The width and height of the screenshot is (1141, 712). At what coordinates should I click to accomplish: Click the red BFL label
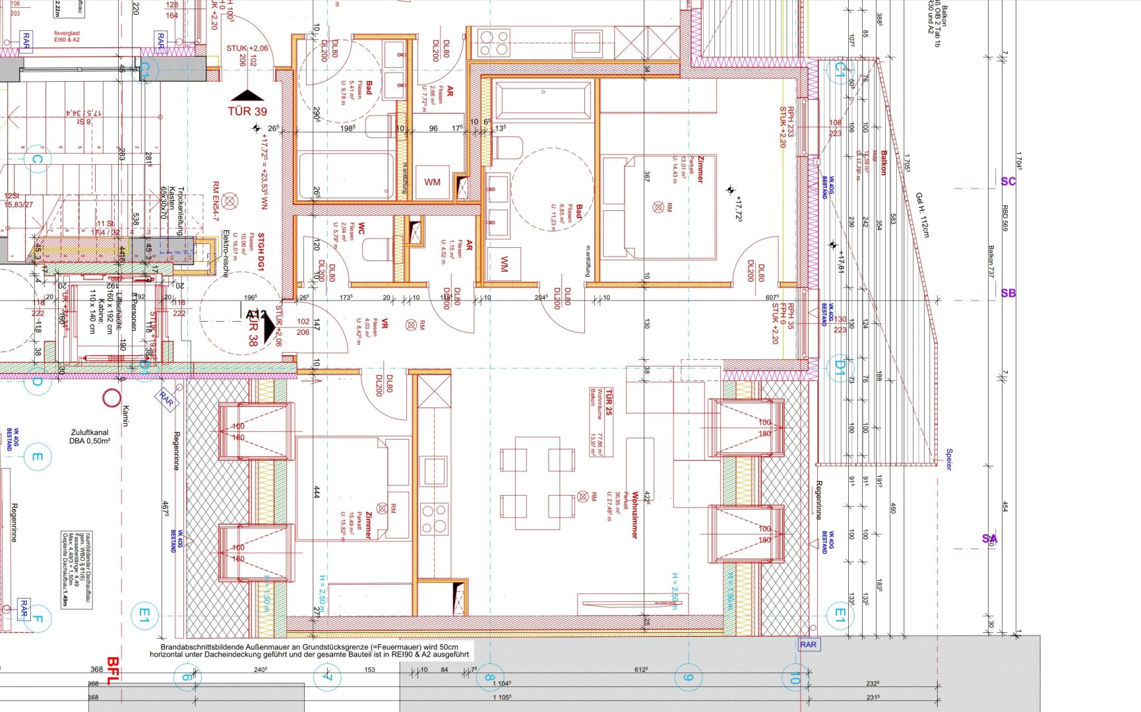pos(113,670)
